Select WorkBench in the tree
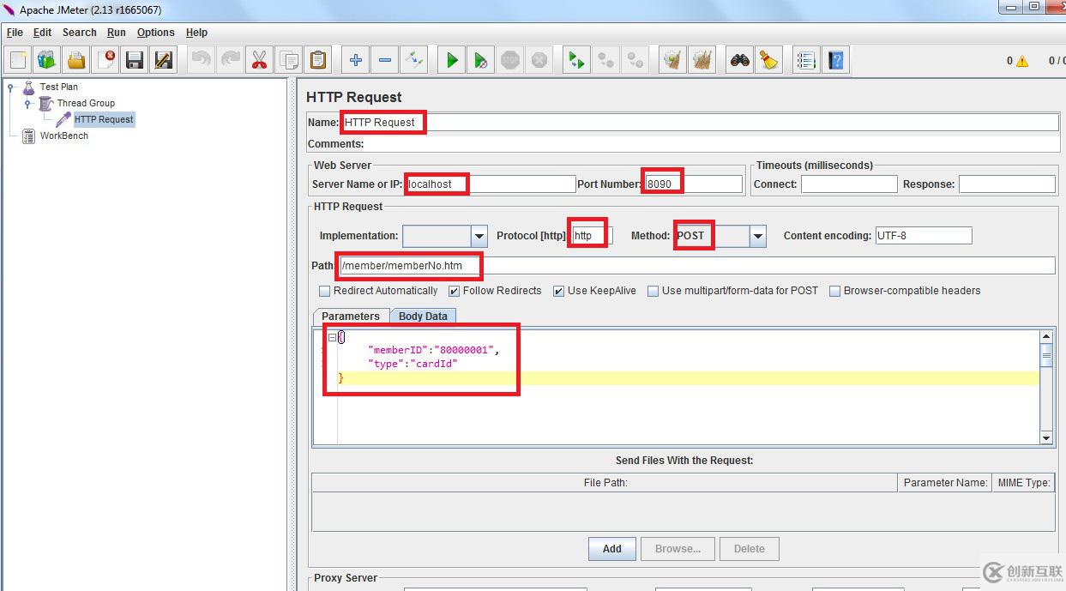The width and height of the screenshot is (1066, 591). [64, 136]
